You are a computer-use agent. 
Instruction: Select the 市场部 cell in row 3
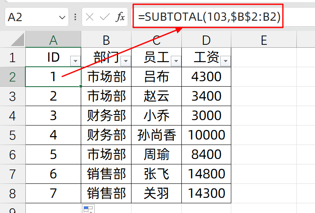tap(106, 96)
